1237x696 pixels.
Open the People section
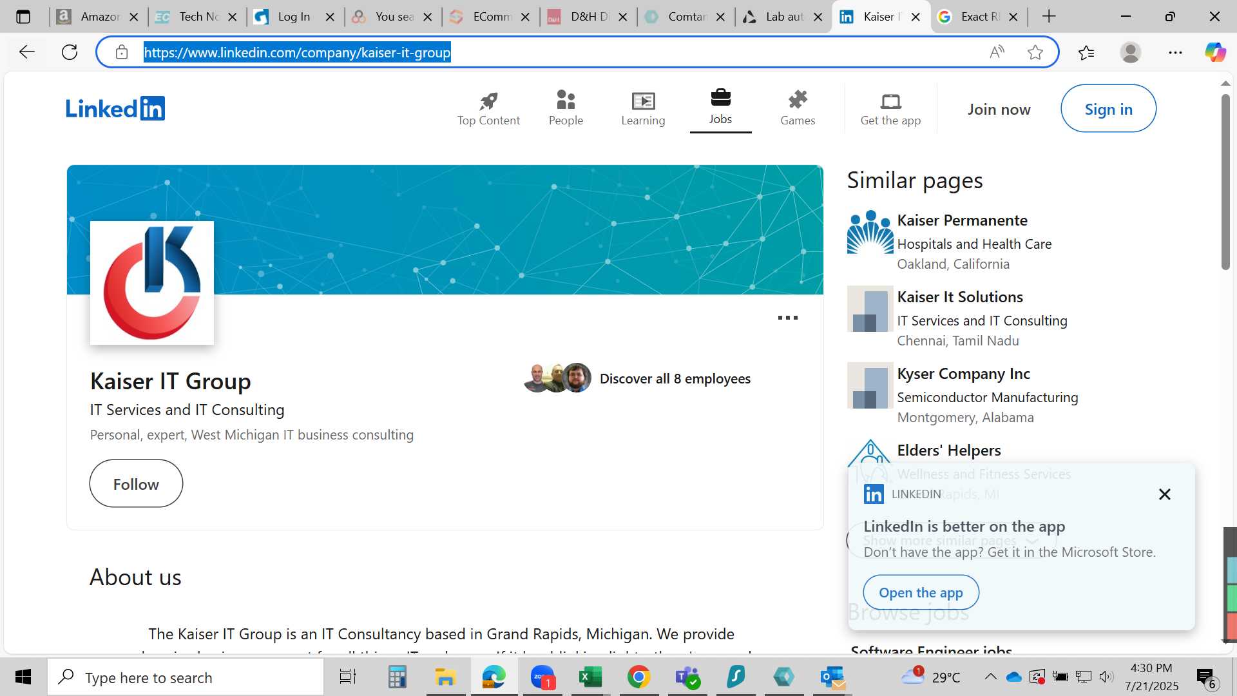pyautogui.click(x=566, y=108)
